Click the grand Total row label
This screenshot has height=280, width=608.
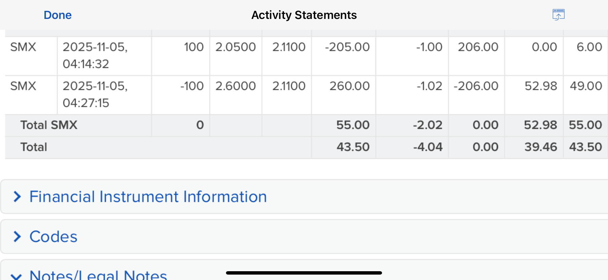pos(34,147)
